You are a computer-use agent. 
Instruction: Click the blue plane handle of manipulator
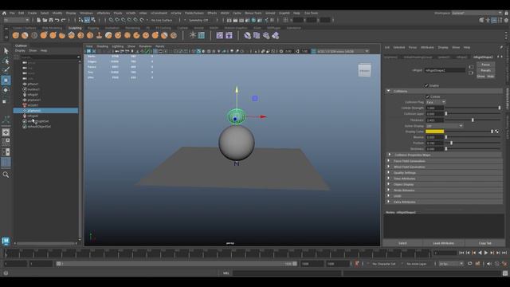pos(255,98)
